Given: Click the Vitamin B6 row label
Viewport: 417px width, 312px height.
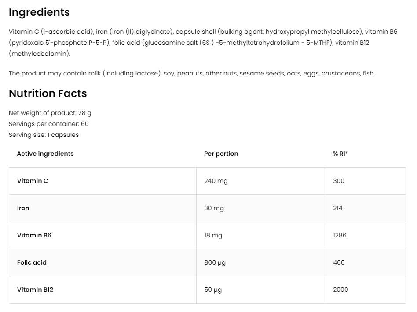Looking at the screenshot, I should tap(34, 235).
